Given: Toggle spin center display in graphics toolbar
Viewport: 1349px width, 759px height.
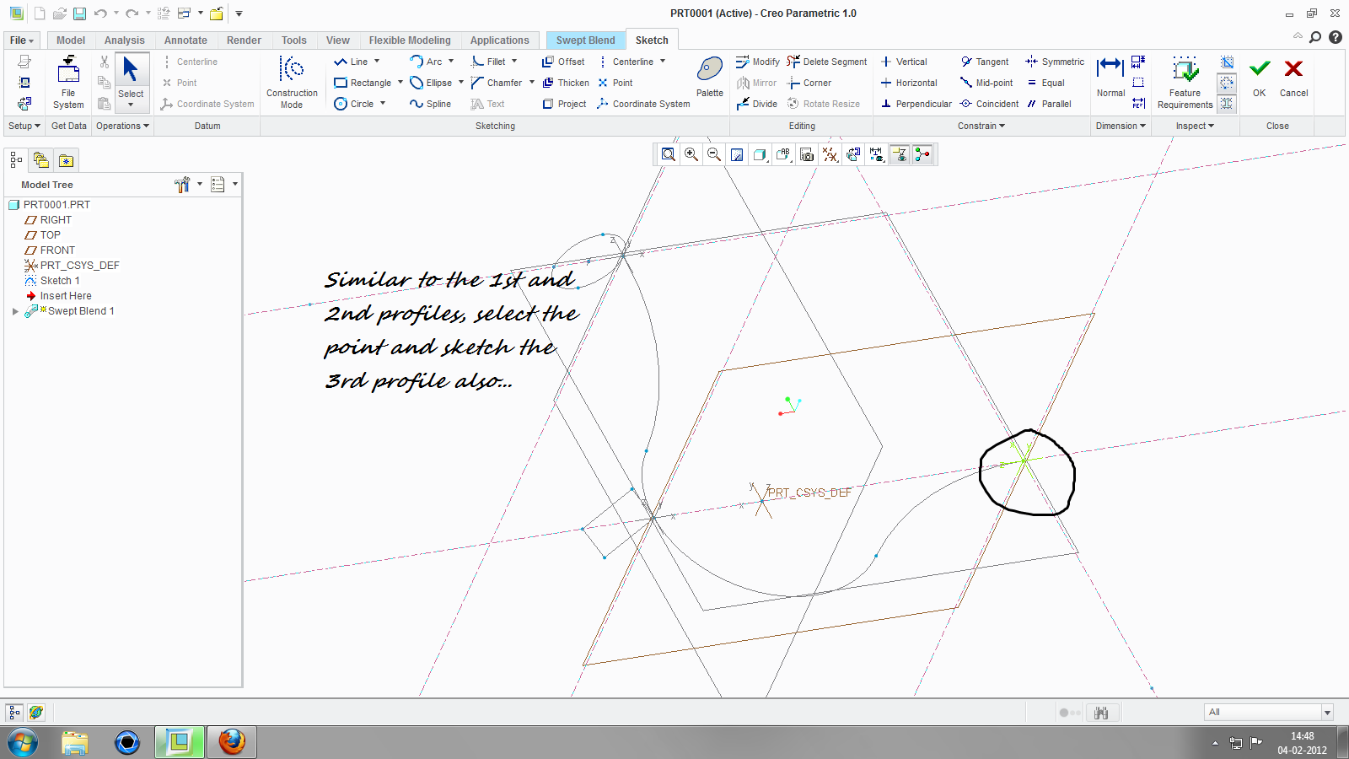Looking at the screenshot, I should tap(923, 154).
